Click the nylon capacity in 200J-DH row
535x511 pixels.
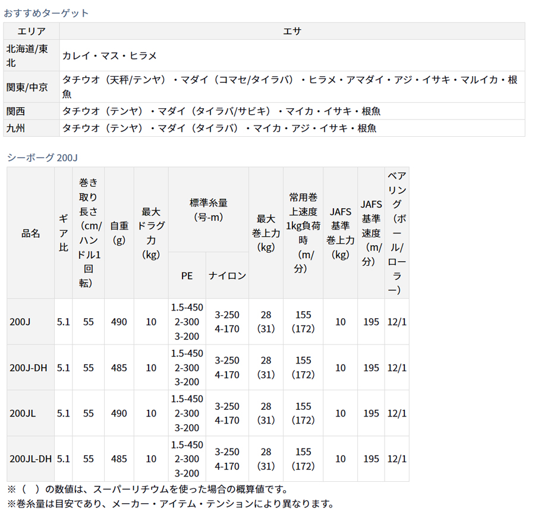click(x=227, y=368)
